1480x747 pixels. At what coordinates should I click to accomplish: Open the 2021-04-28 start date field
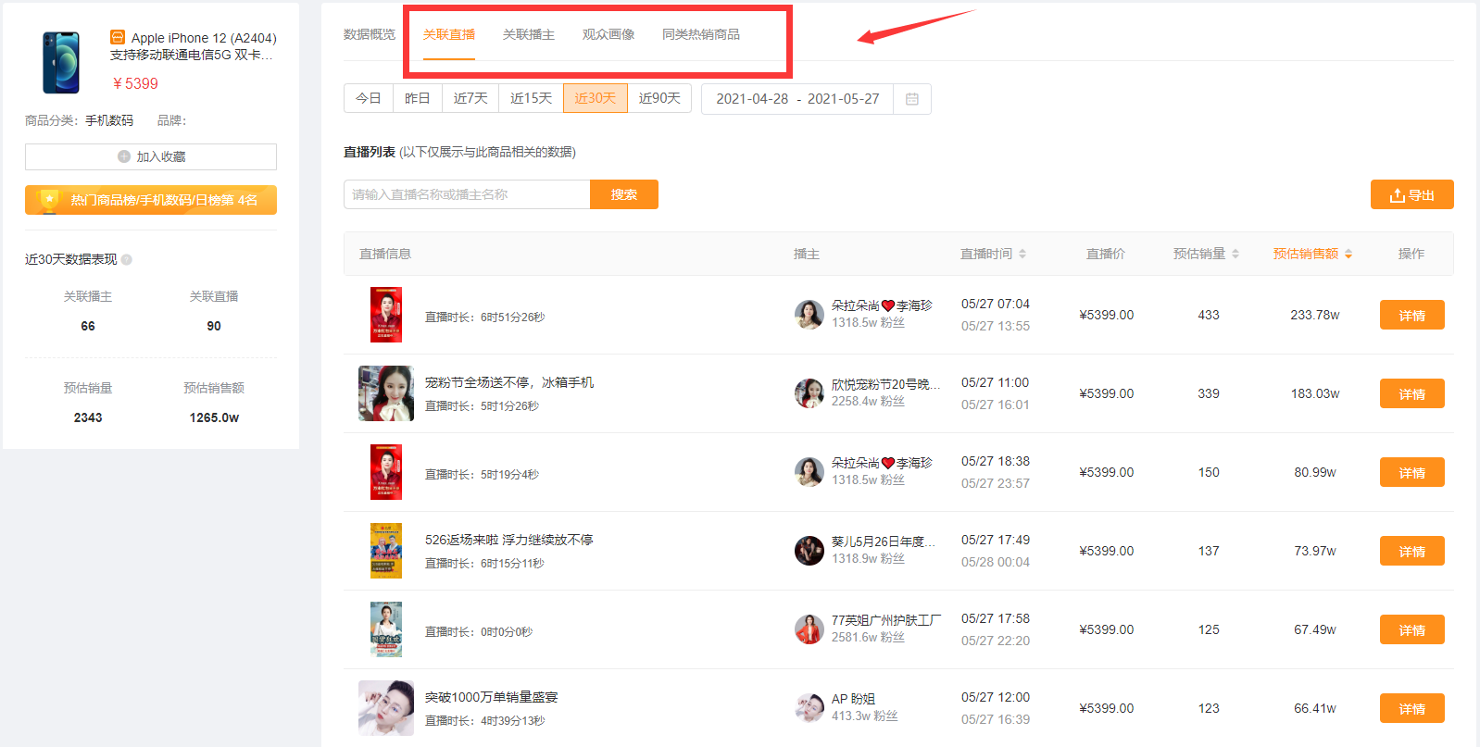coord(752,99)
